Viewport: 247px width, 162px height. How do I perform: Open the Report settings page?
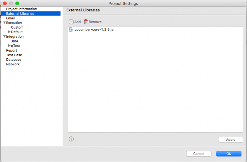pos(11,50)
